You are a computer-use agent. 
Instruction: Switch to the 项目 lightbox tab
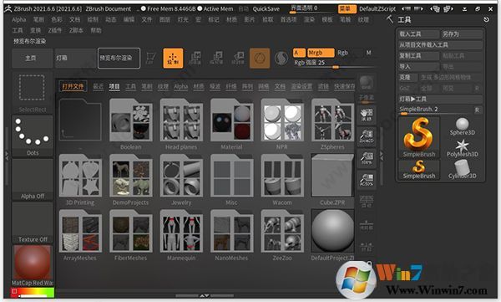point(114,86)
